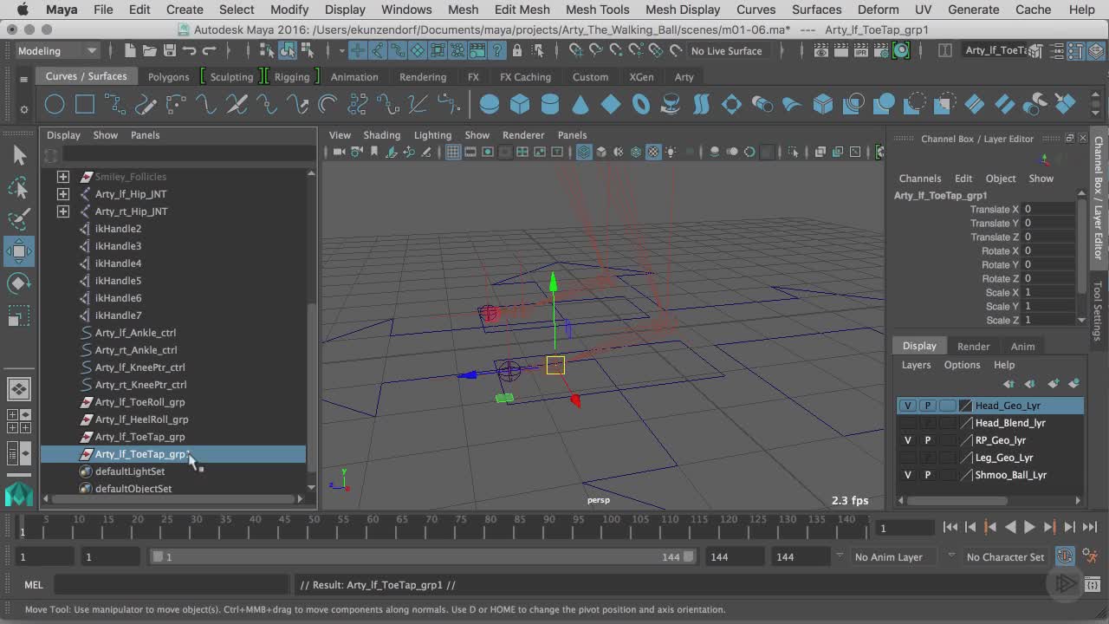Click the lock icon in status line
Screen dimensions: 1109x624
pyautogui.click(x=517, y=50)
